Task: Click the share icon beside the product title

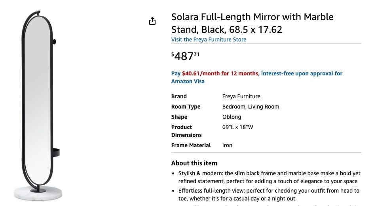Action: 152,21
